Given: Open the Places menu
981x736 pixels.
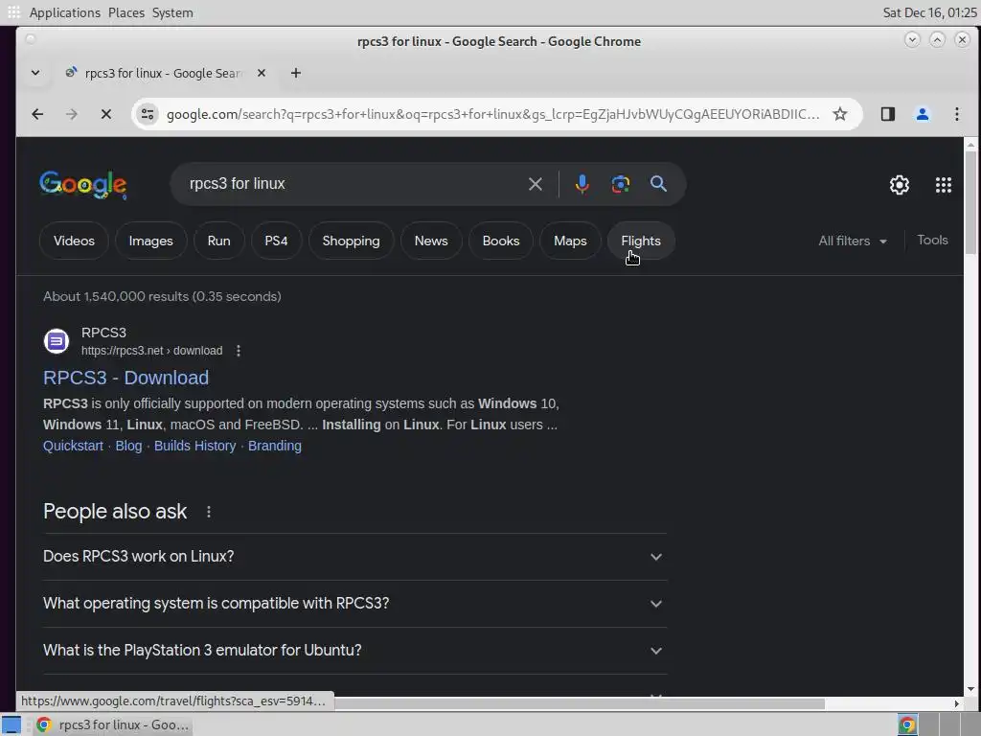Looking at the screenshot, I should [x=125, y=12].
